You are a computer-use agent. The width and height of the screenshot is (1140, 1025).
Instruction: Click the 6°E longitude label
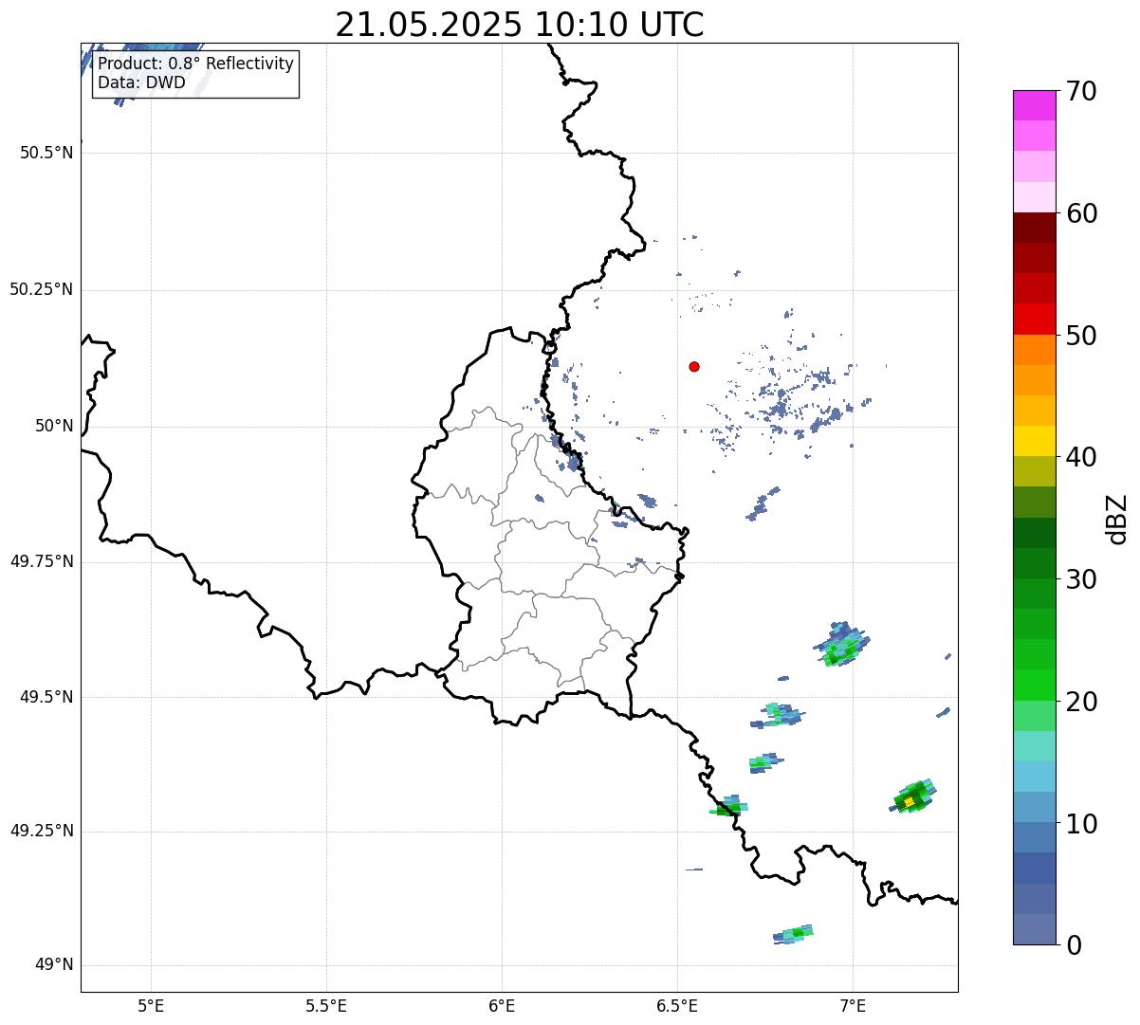pyautogui.click(x=502, y=1005)
